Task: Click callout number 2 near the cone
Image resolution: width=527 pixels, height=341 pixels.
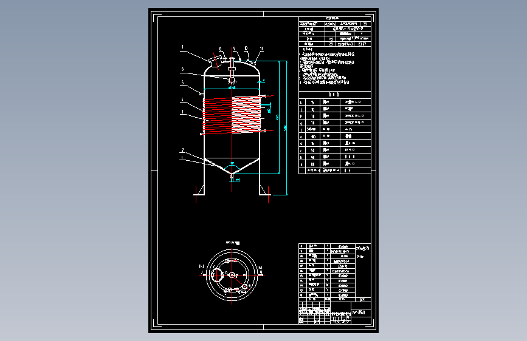Action: (x=182, y=150)
